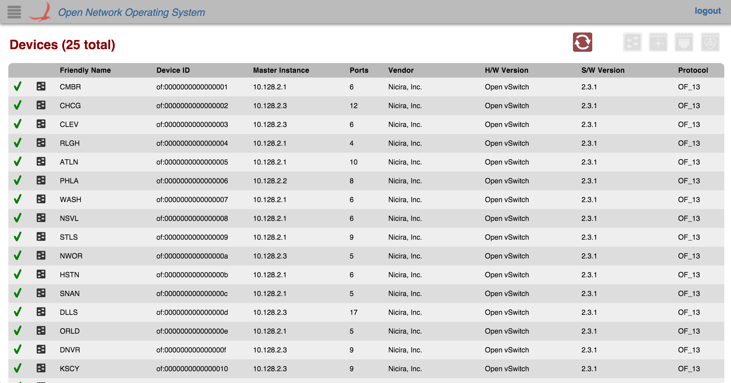Click Open Network Operating System title
Screen dimensions: 731x383
click(x=131, y=12)
